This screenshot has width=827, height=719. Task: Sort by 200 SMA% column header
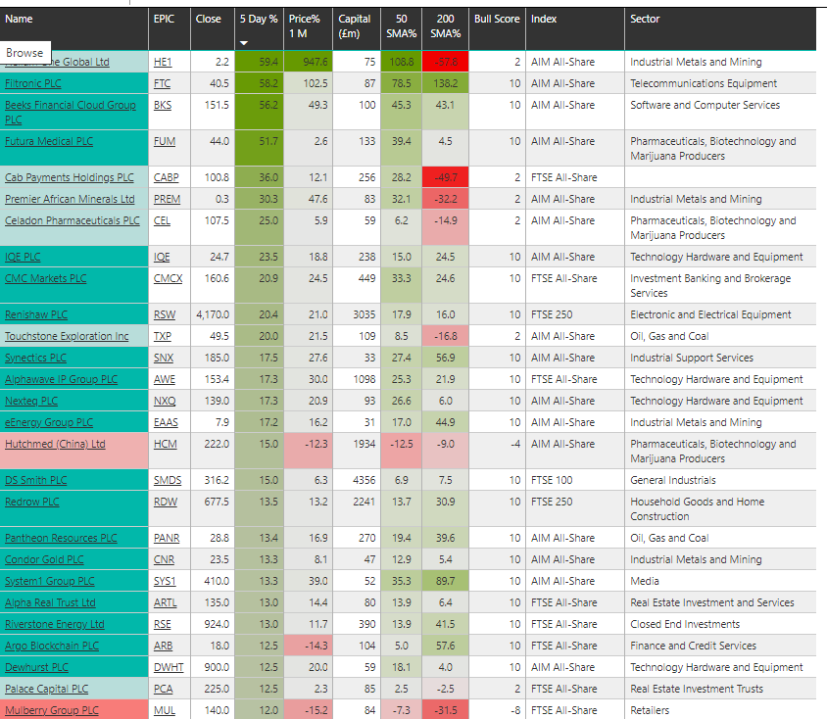[445, 26]
